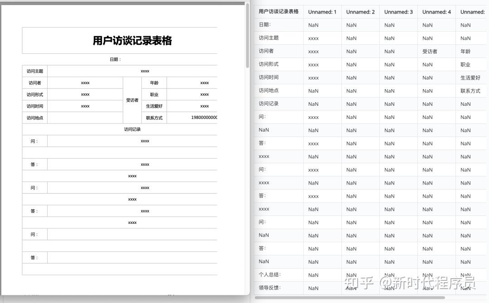The image size is (489, 303).
Task: Select the 访问主题 label cell in the document form
Action: 34,71
